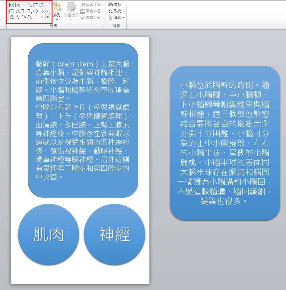Choose the left brace shape

tap(36, 17)
